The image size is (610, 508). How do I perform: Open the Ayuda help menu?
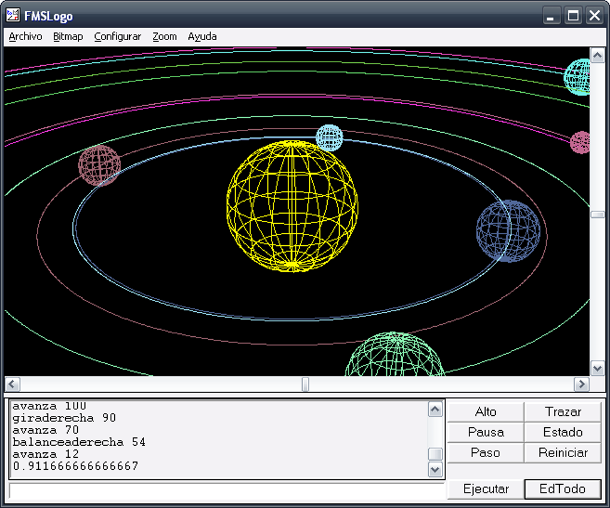coord(202,36)
